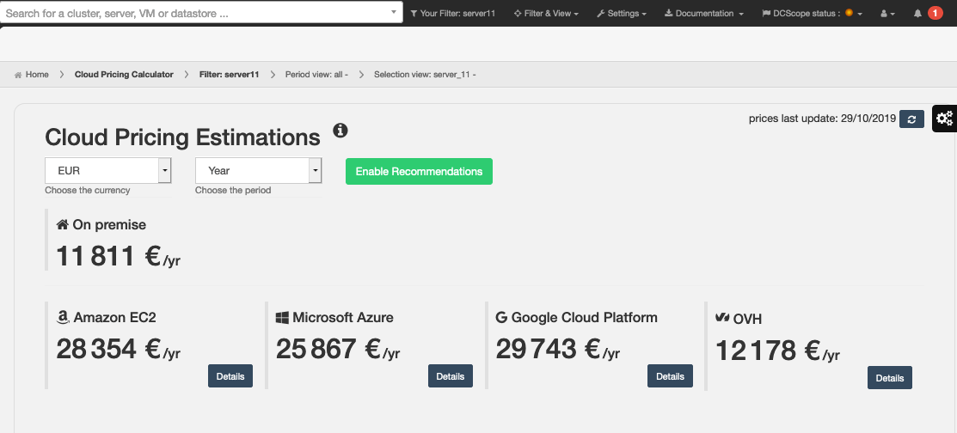Click the OVH 12 178 € price

point(777,351)
